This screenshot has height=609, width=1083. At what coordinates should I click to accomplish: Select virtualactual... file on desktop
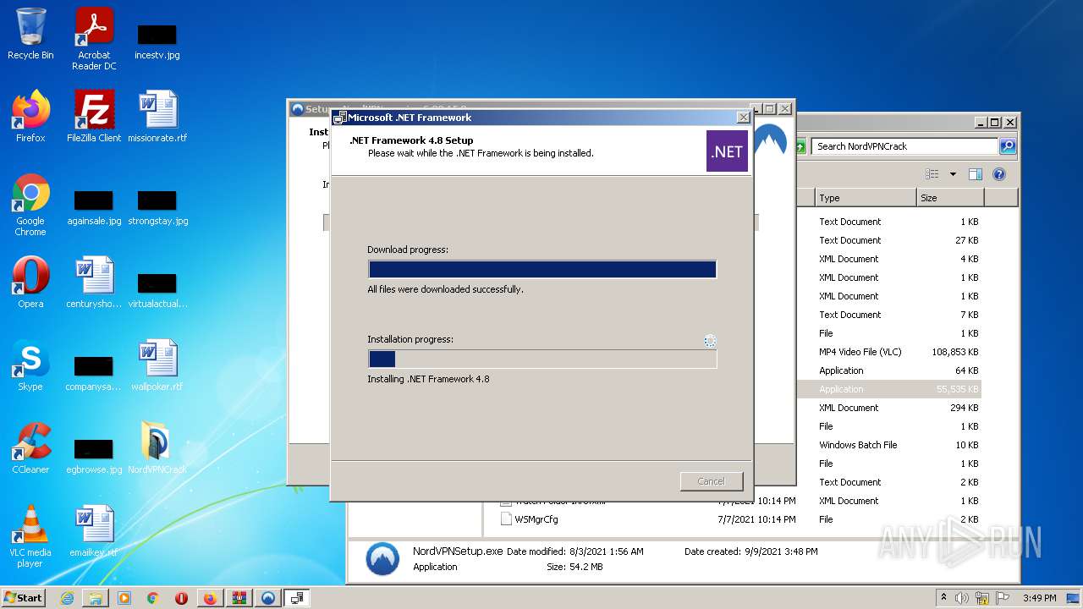(157, 290)
